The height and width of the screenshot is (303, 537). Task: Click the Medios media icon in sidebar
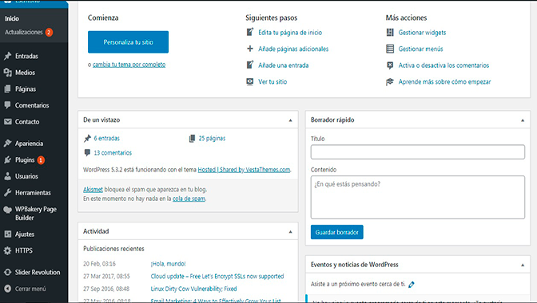(x=7, y=73)
